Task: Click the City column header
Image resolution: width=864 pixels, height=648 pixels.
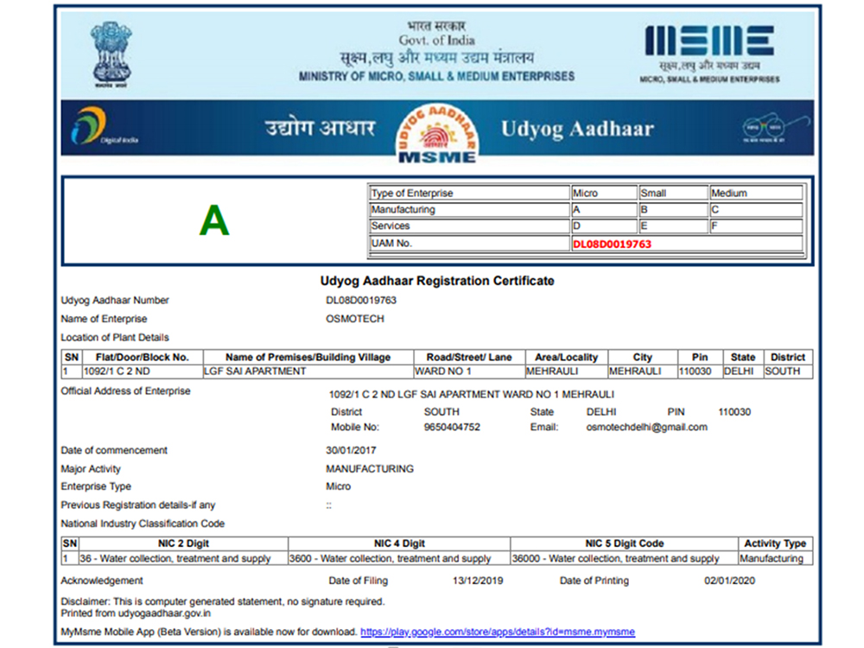Action: [x=642, y=357]
